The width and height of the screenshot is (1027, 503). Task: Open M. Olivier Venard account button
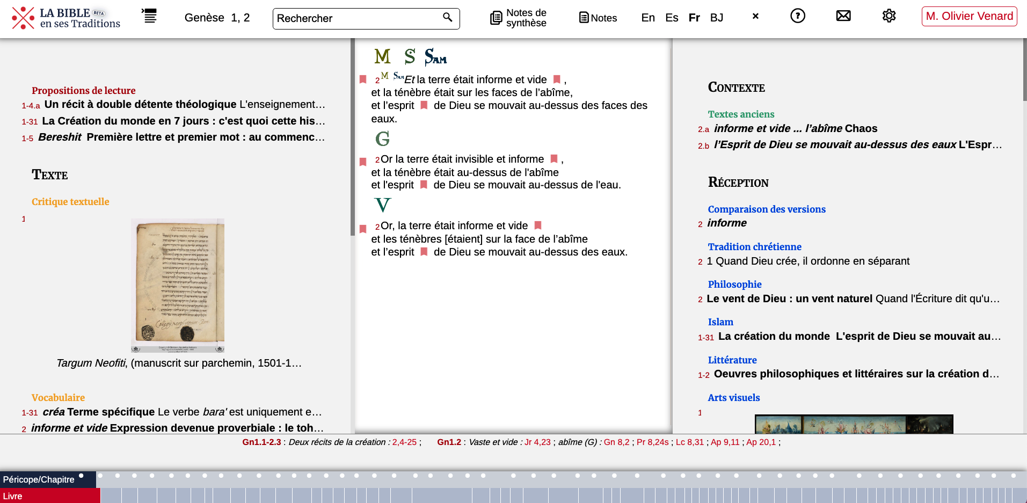(970, 16)
